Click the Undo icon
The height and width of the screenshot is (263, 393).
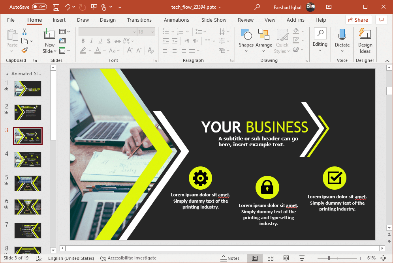(68, 7)
